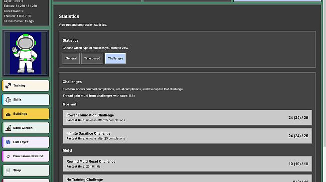
Task: Go to Buildings section
Action: pos(26,114)
